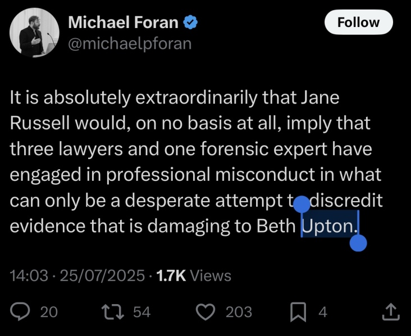Click the reply count of 20
Screen dimensions: 411x336
tap(49, 312)
